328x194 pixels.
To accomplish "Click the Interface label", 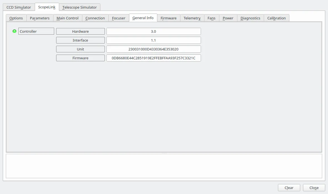I will [81, 40].
